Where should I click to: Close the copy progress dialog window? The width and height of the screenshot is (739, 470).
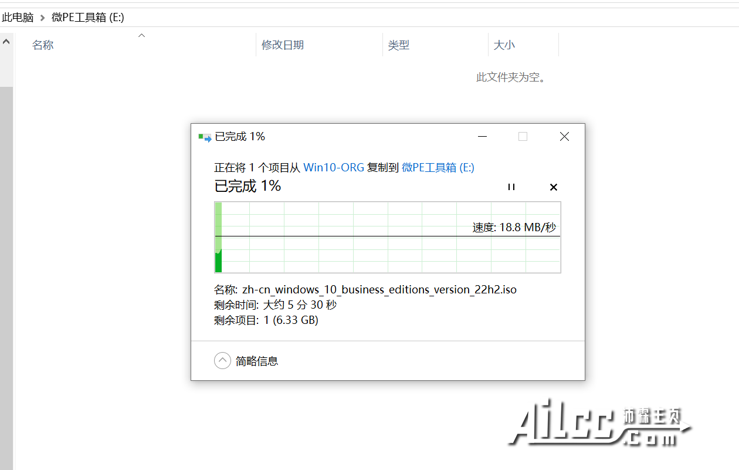pos(564,137)
